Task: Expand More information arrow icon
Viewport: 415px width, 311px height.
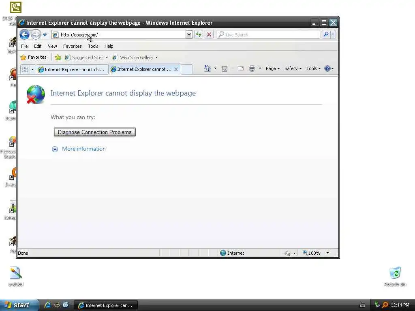Action: pyautogui.click(x=55, y=149)
